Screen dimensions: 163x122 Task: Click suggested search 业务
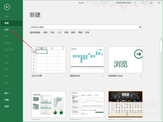45,32
